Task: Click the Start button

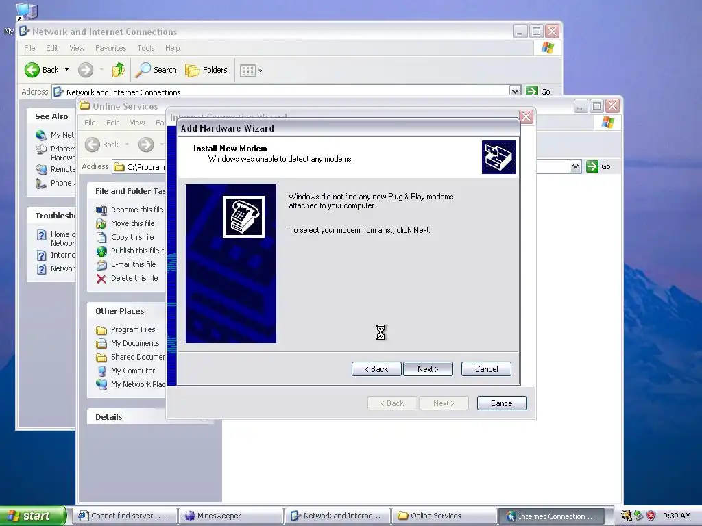Action: click(32, 516)
